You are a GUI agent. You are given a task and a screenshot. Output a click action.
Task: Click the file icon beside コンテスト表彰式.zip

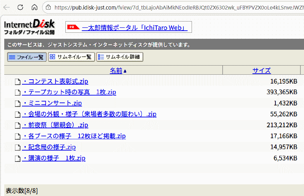[17, 82]
